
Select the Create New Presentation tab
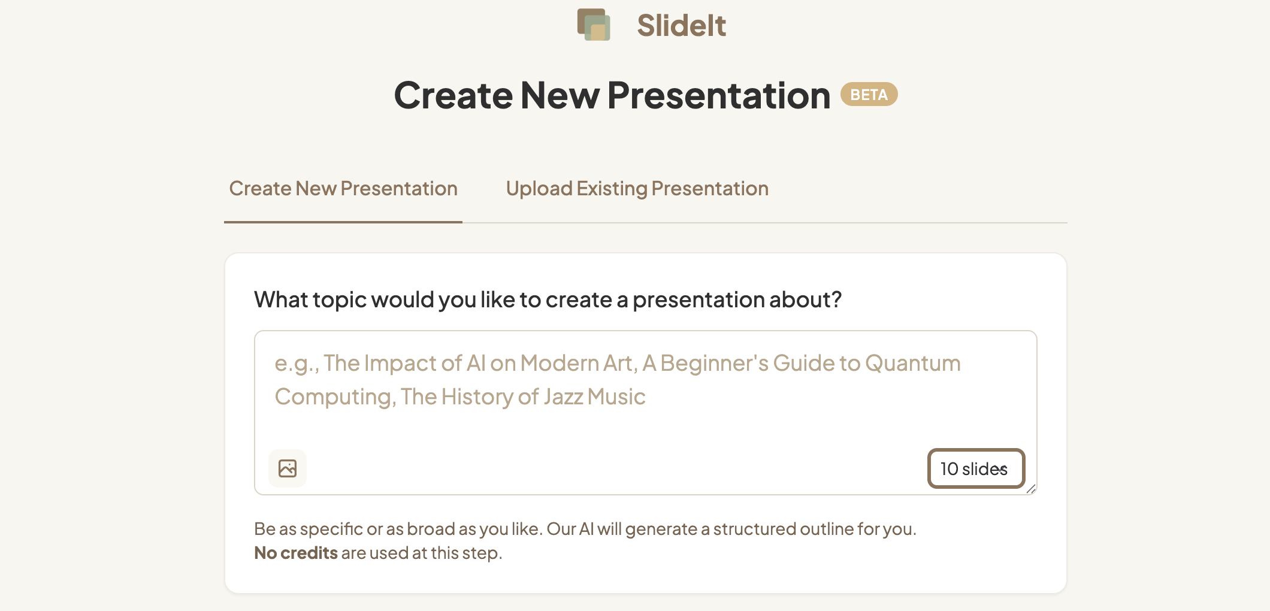coord(343,189)
